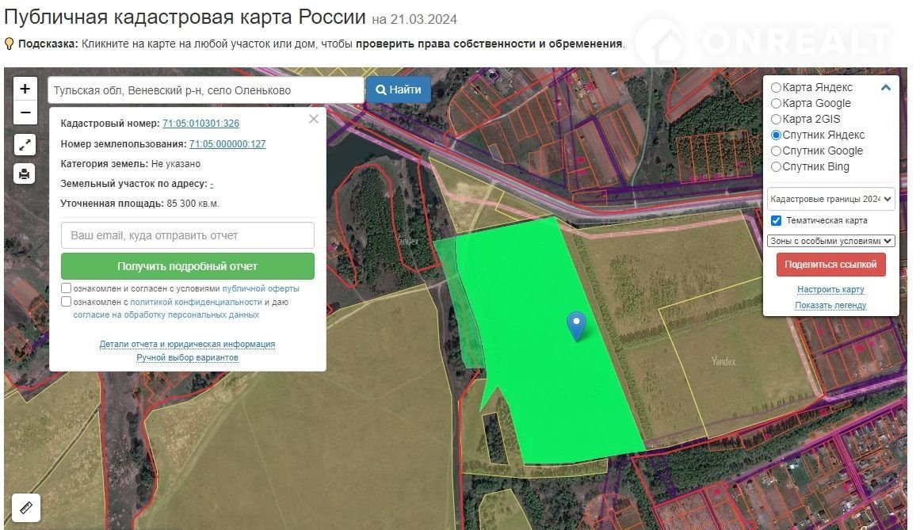Collapse the map layers panel chevron
Screen dimensions: 920x530
click(x=886, y=88)
